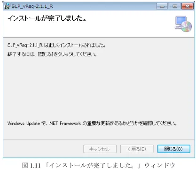Click the installer icon in title bar
The width and height of the screenshot is (196, 170).
(x=7, y=6)
